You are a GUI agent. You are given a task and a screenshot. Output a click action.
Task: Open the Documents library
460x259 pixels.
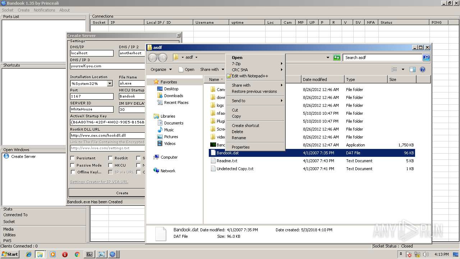click(174, 123)
